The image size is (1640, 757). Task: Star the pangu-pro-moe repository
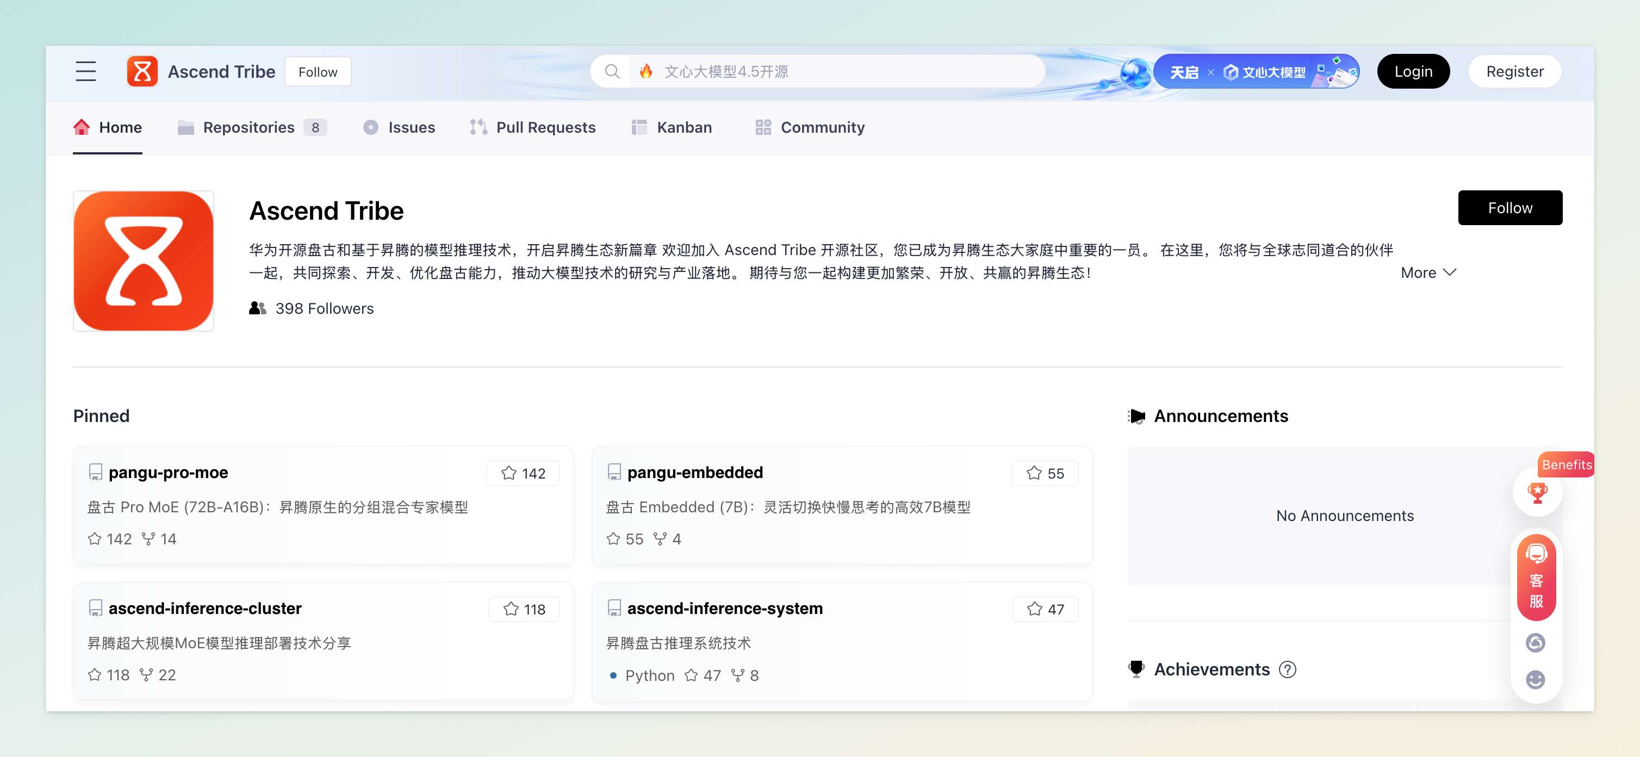point(523,473)
